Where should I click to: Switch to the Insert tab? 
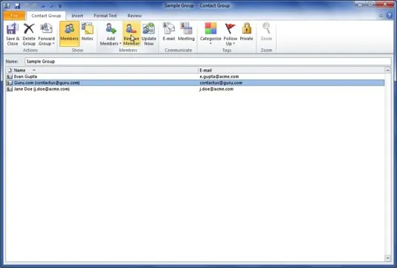pos(77,16)
